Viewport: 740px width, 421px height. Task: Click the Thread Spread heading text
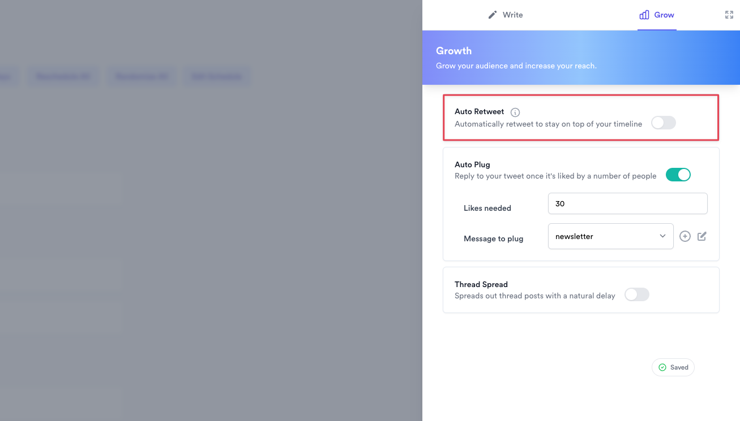[x=481, y=284]
